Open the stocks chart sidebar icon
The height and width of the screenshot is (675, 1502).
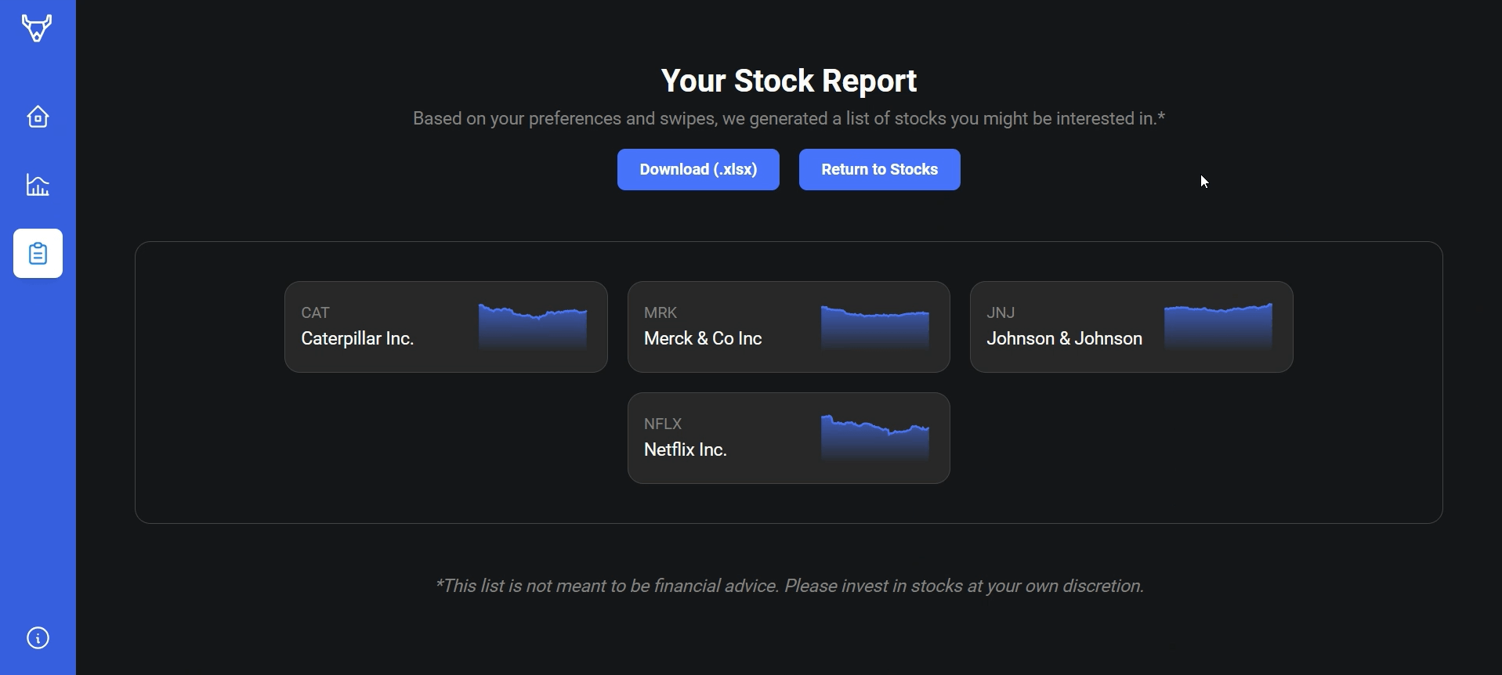pyautogui.click(x=38, y=185)
